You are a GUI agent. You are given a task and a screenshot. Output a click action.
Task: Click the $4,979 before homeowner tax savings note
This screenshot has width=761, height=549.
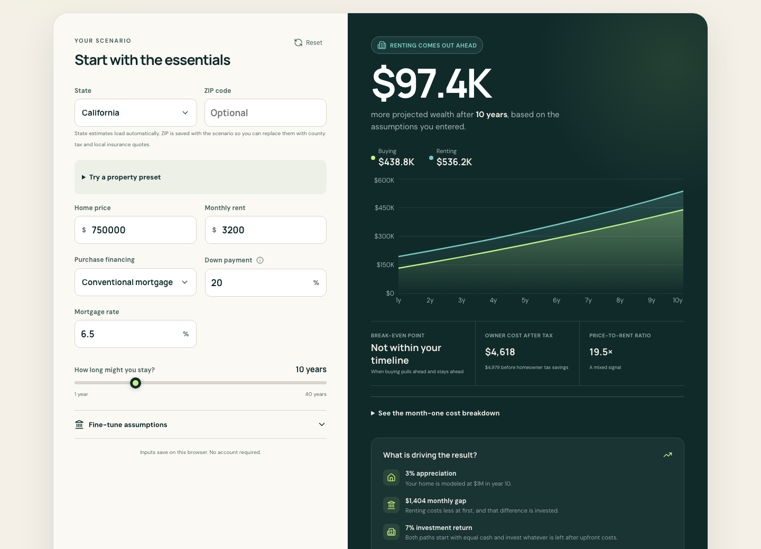coord(527,367)
